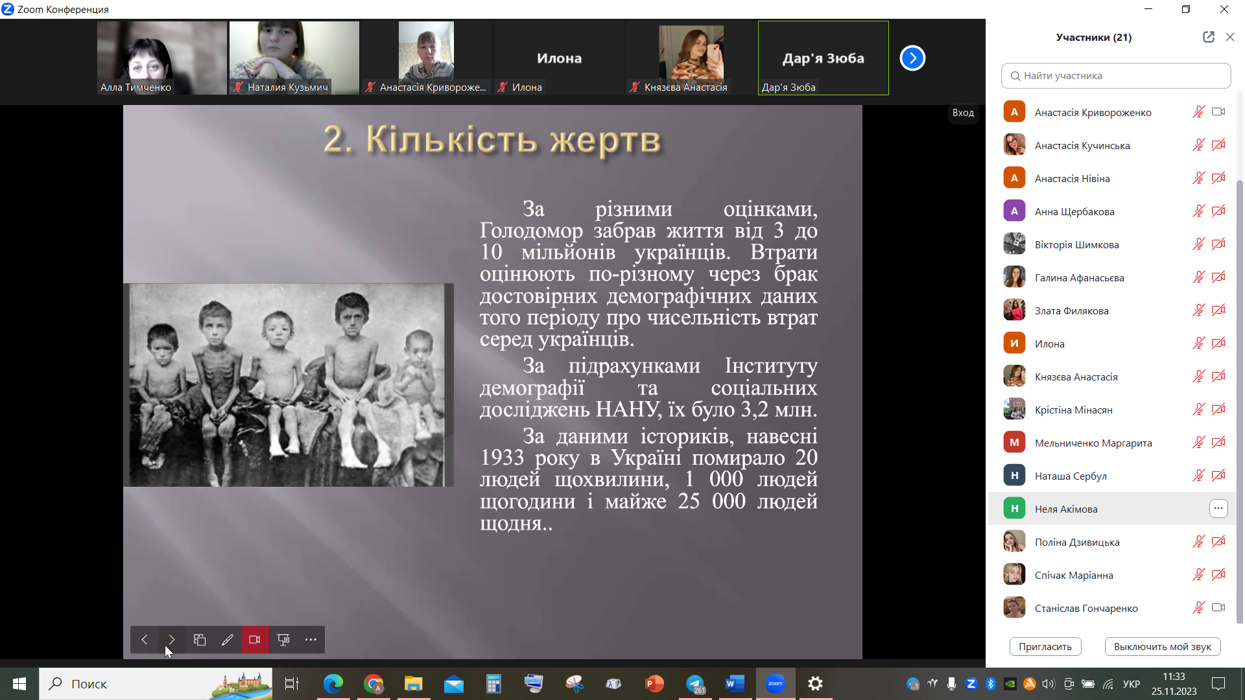The height and width of the screenshot is (700, 1245).
Task: Open more options for Неля Акімова
Action: 1218,509
